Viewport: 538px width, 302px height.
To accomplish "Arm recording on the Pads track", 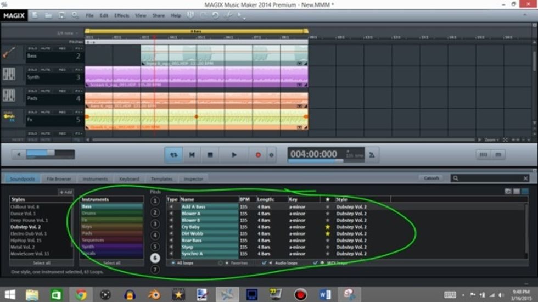I will [62, 91].
